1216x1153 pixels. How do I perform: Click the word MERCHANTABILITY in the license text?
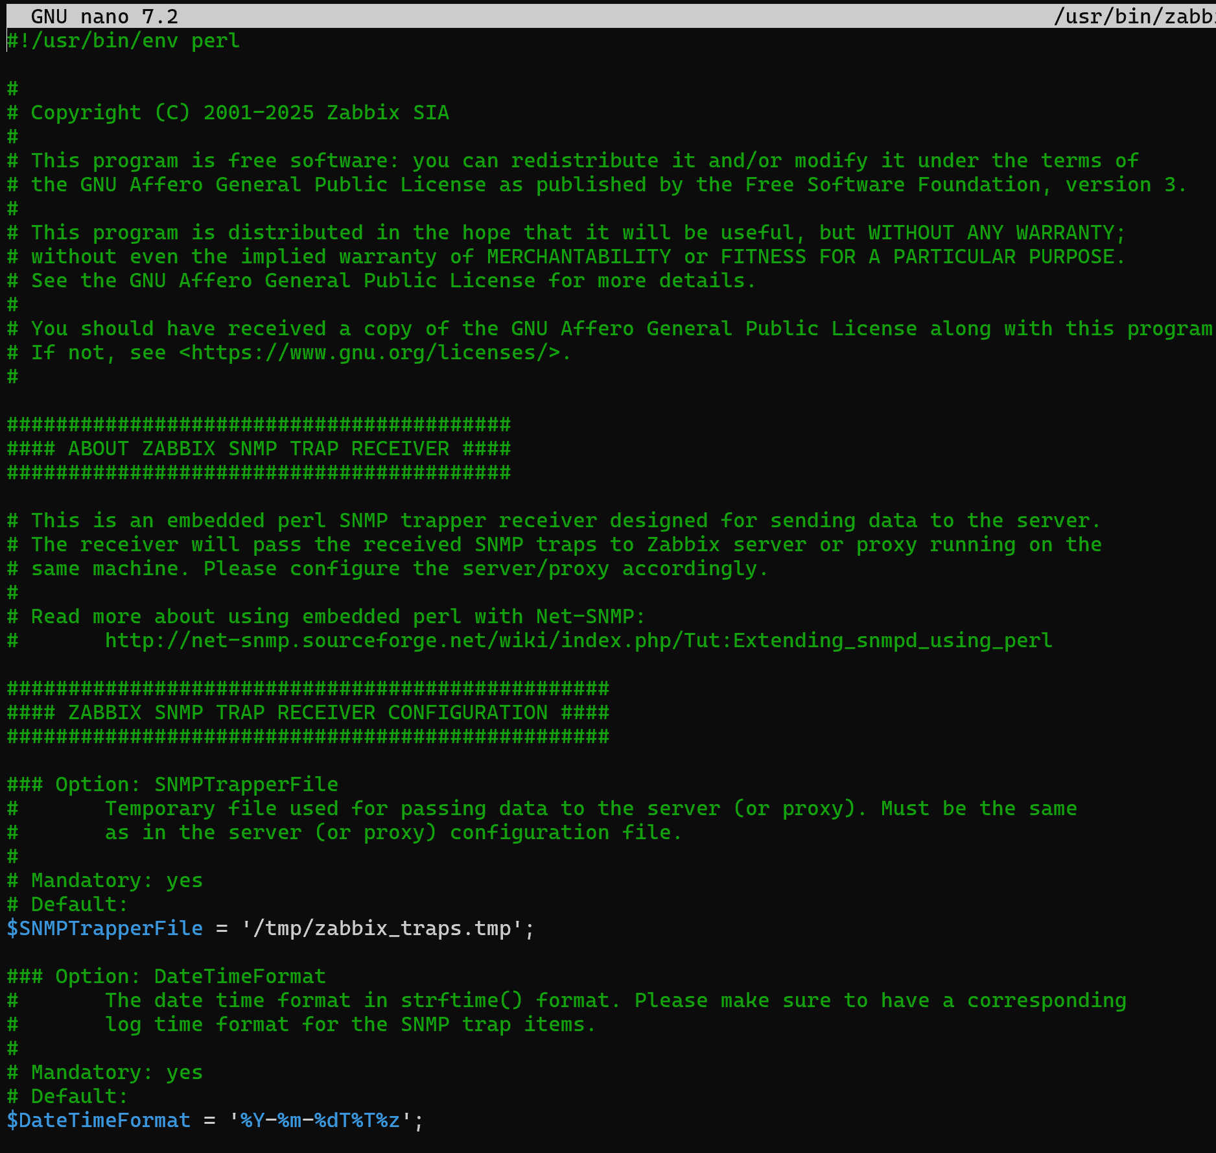coord(578,257)
